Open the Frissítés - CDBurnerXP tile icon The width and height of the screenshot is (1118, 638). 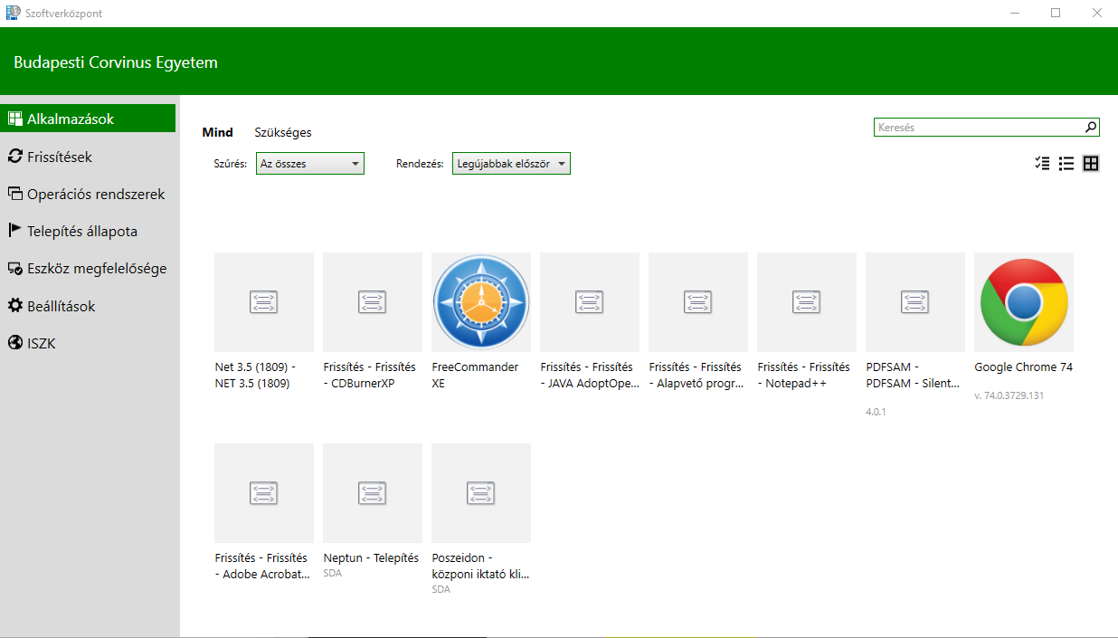tap(373, 302)
